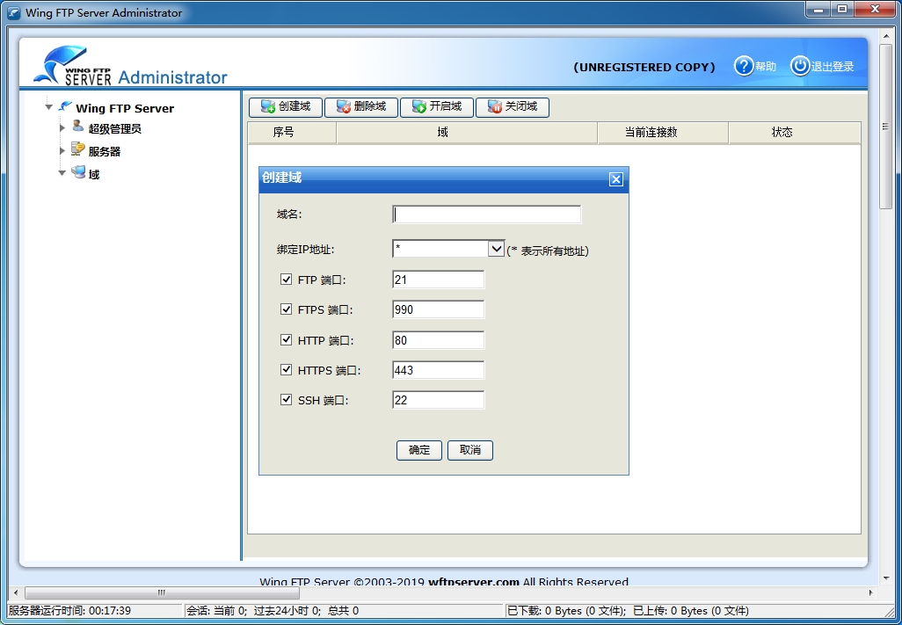
Task: Select 服务器 in the tree
Action: [104, 152]
